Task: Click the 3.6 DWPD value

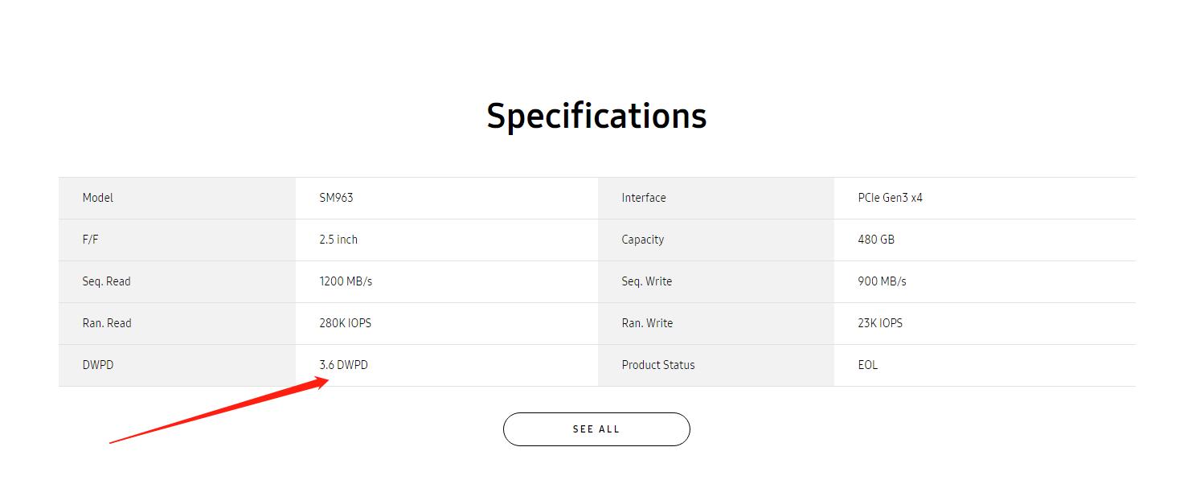Action: [x=343, y=365]
